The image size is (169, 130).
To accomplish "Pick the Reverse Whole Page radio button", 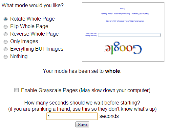I will (x=6, y=34).
